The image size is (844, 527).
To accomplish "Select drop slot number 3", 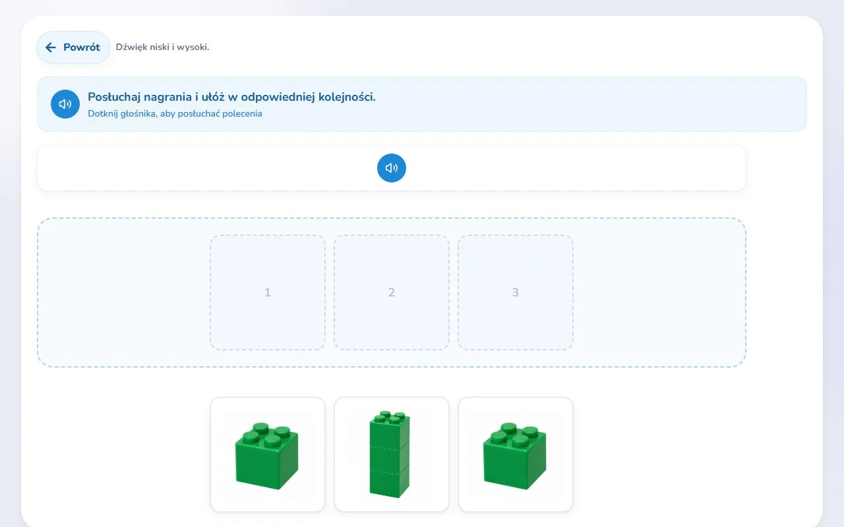I will pyautogui.click(x=516, y=292).
